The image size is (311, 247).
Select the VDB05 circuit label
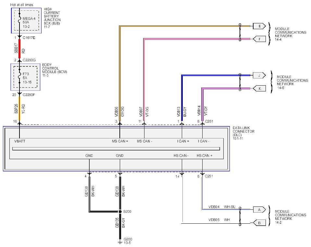tap(214, 220)
